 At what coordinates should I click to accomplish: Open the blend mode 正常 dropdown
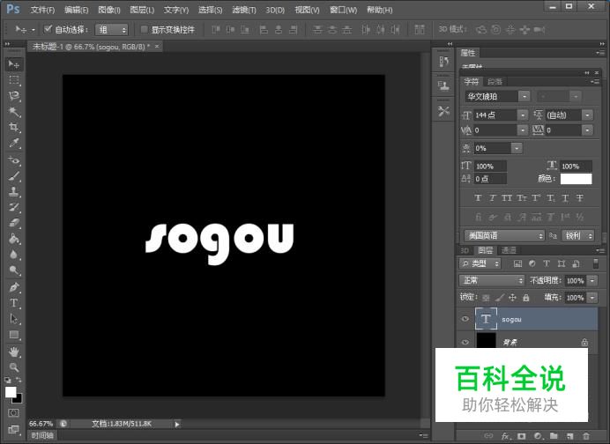tap(492, 280)
